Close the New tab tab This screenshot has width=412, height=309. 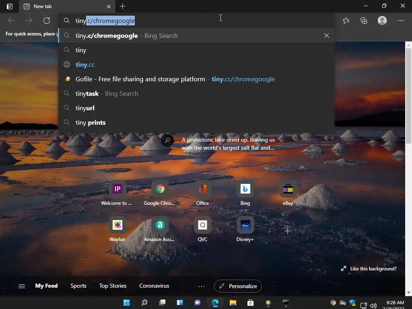(x=109, y=6)
